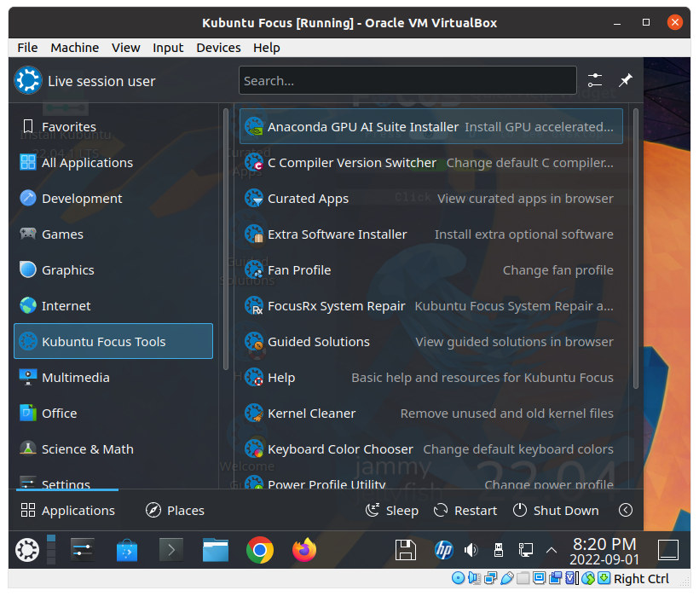
Task: Launch FocusRx System Repair
Action: 431,306
